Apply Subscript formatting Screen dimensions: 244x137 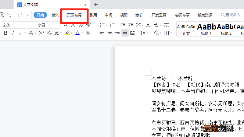[49, 33]
